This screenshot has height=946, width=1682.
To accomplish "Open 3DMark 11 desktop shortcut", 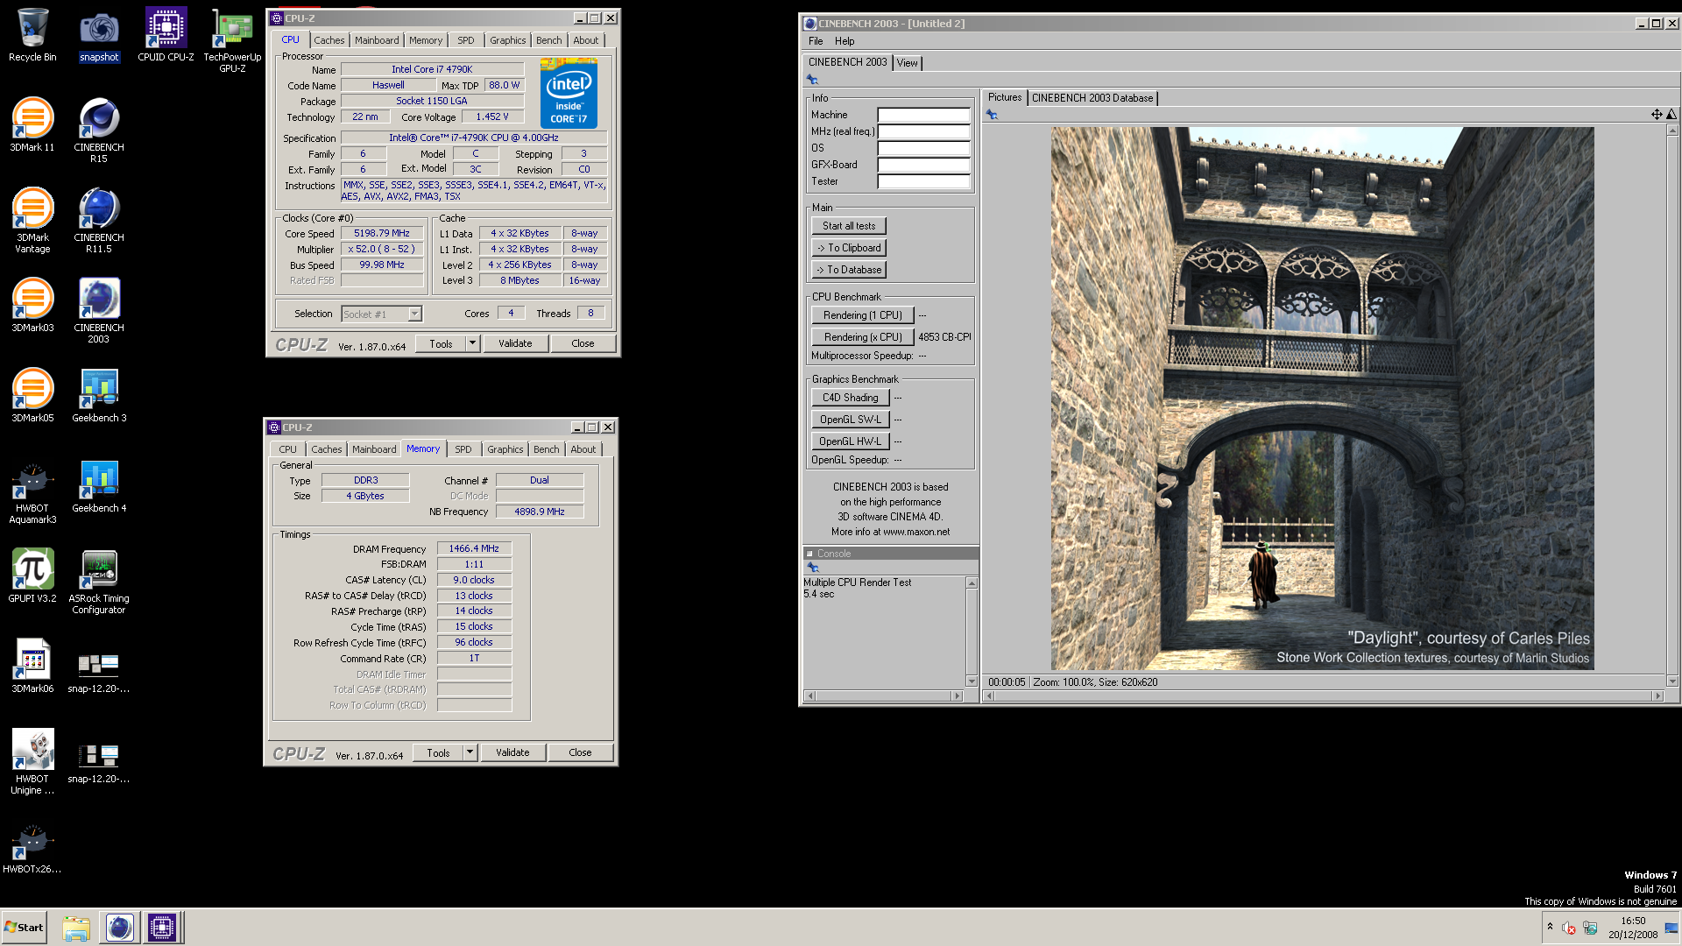I will click(32, 125).
